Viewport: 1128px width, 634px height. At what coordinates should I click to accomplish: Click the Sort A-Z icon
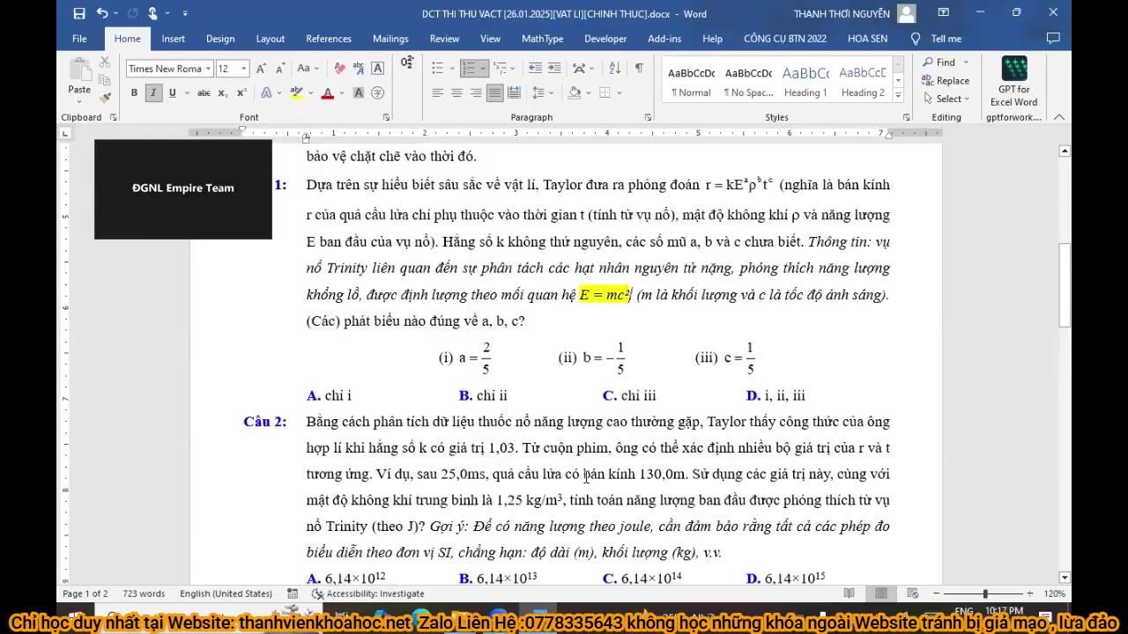[614, 69]
